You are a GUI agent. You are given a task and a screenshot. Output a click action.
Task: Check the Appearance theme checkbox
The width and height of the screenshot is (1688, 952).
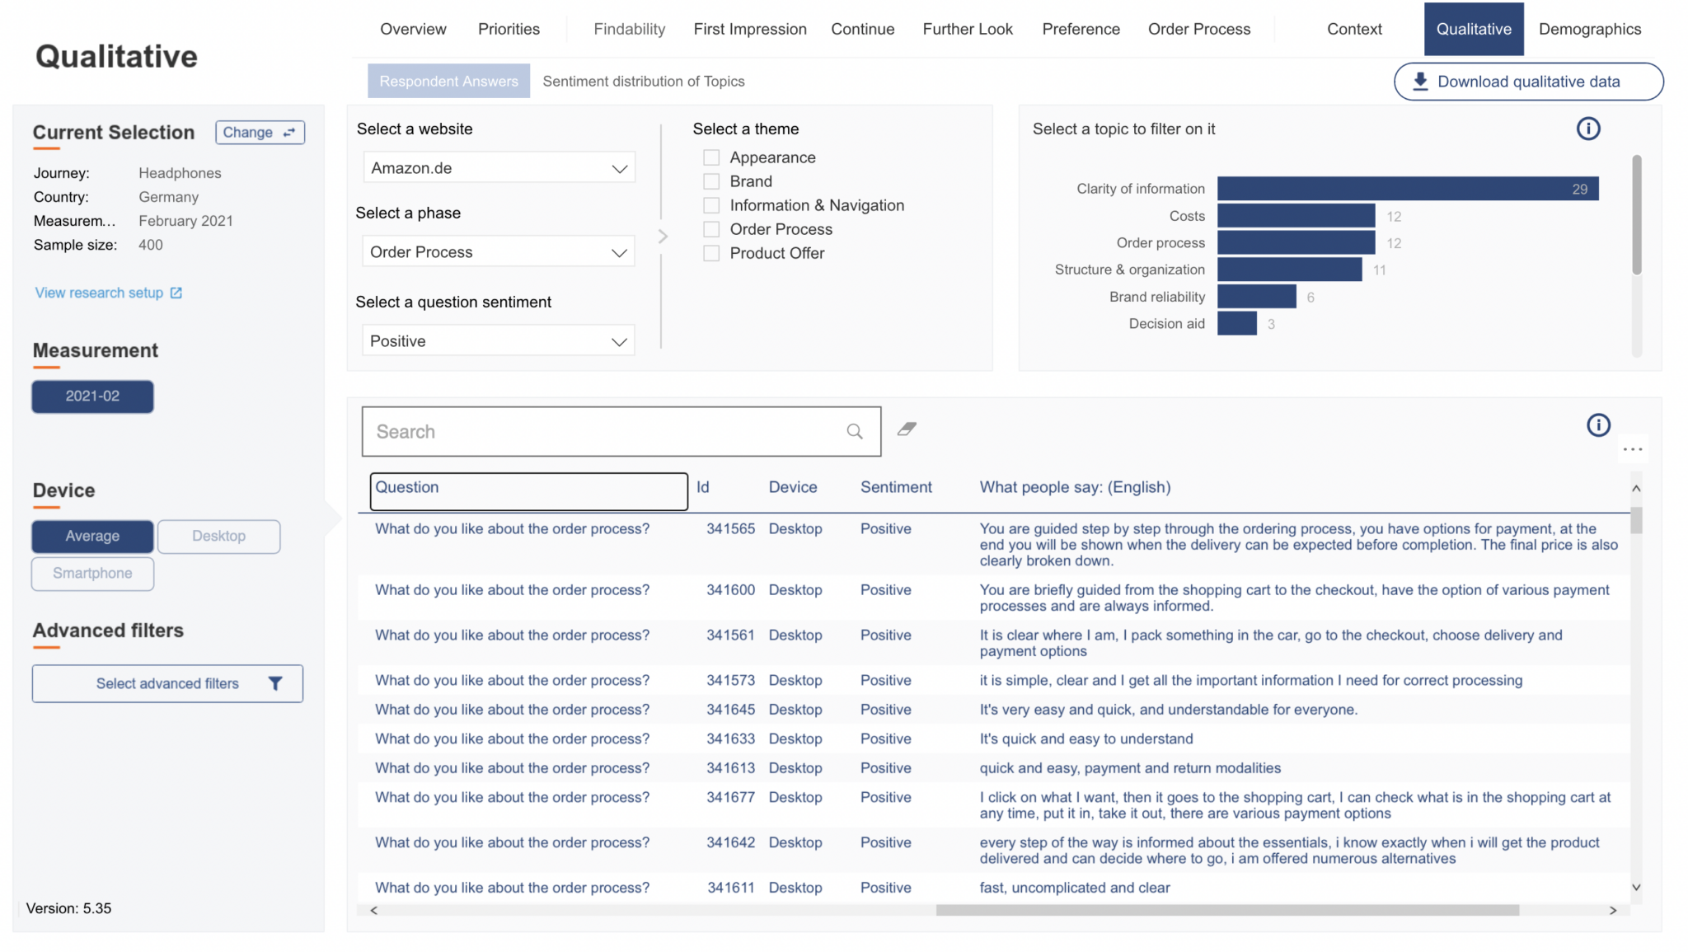pyautogui.click(x=711, y=157)
